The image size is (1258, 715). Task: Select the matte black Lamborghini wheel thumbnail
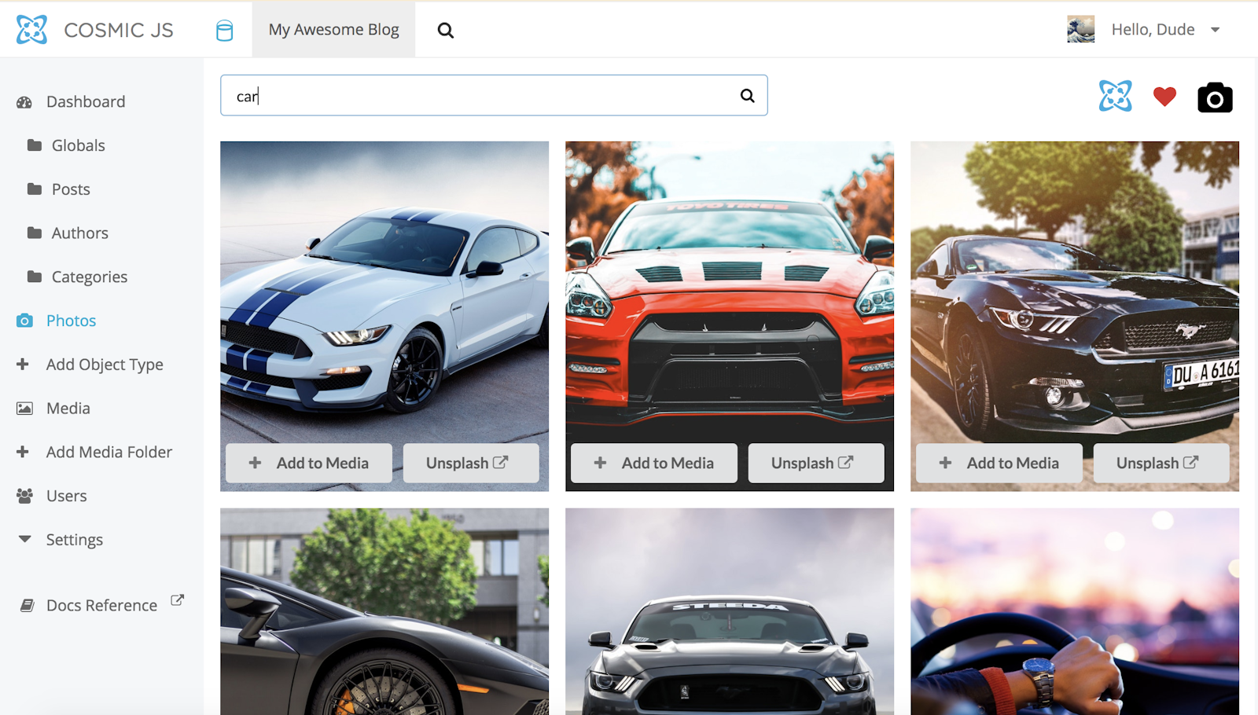384,611
